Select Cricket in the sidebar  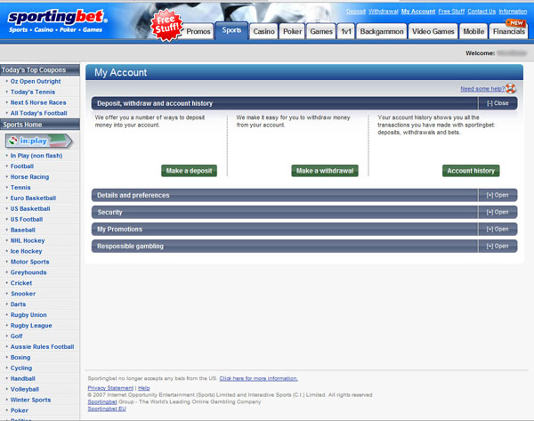click(x=21, y=283)
